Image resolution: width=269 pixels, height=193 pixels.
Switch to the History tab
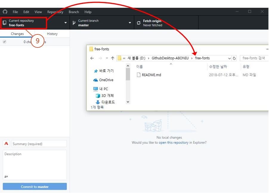(x=52, y=34)
